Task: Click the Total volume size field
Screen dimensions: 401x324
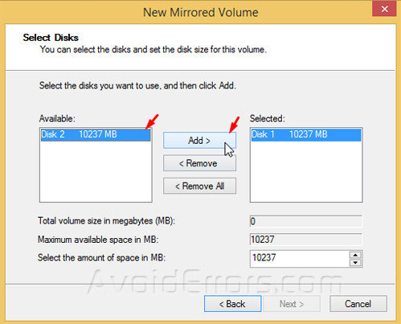Action: 306,221
